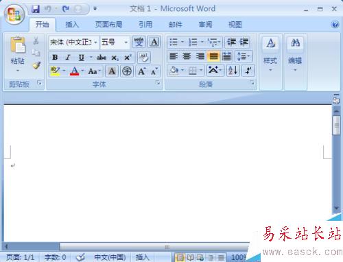Toggle underline formatting
The image size is (343, 262).
click(x=82, y=57)
